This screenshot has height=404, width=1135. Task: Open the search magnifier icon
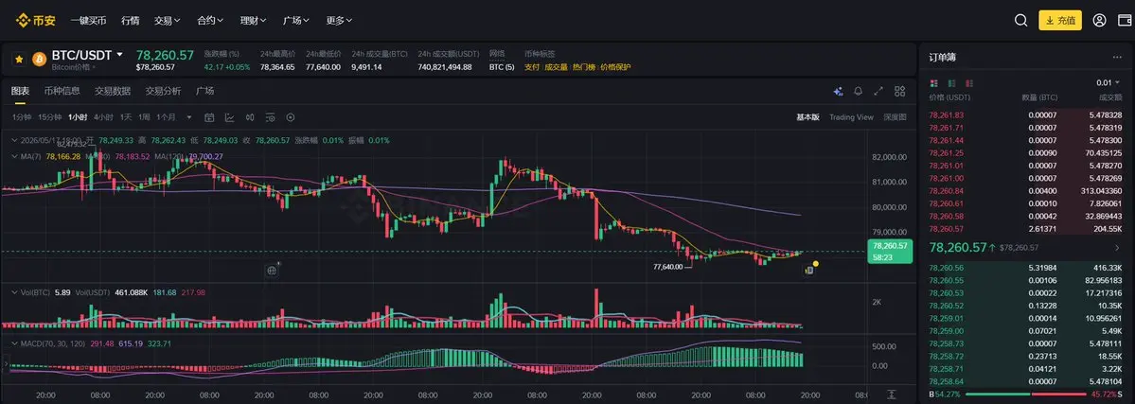point(1020,20)
